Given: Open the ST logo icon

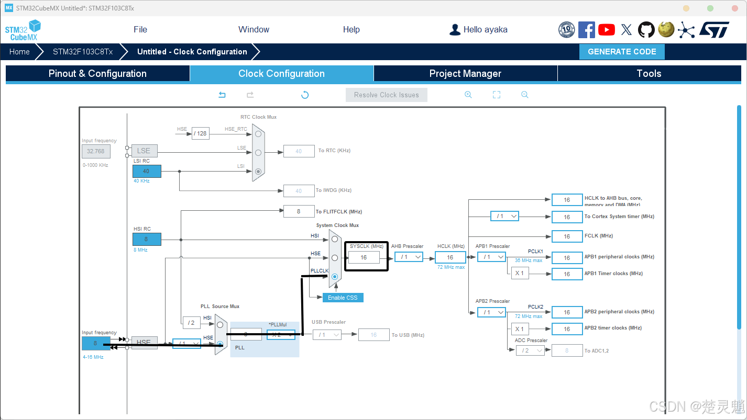Looking at the screenshot, I should (x=714, y=30).
